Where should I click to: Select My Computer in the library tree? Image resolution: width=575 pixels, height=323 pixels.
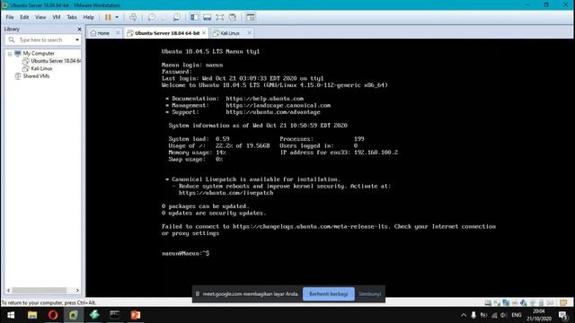(39, 54)
